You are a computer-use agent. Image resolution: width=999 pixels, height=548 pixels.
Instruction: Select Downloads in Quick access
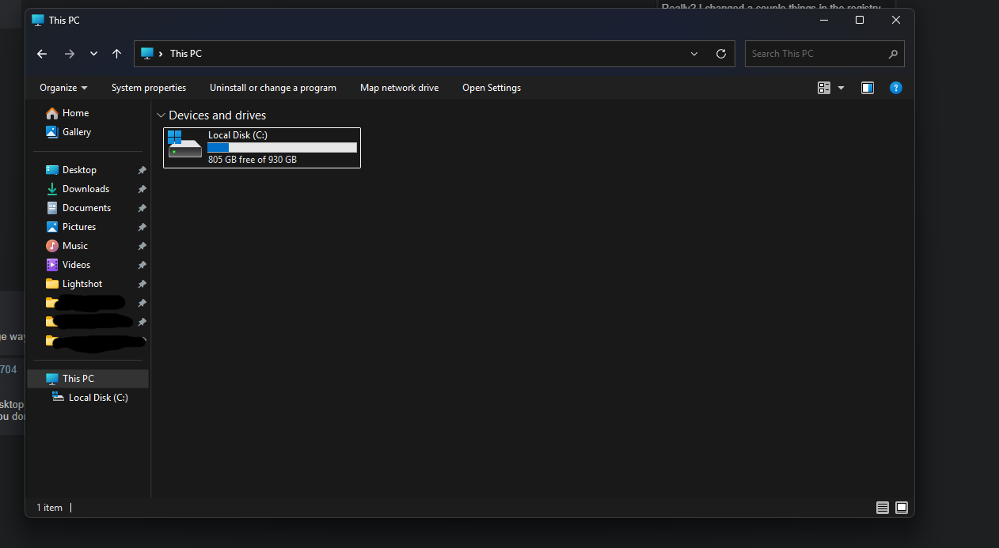(85, 189)
